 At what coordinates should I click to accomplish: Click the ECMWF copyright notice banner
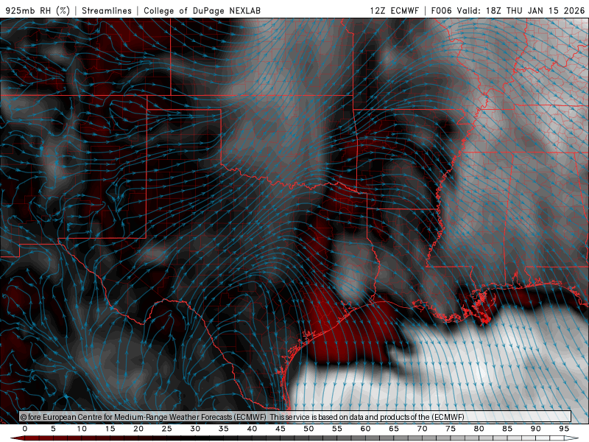tap(295, 417)
